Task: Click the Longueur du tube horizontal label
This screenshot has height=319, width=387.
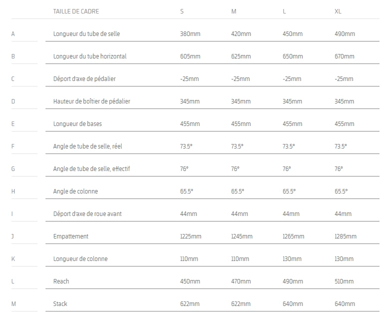Action: 89,56
